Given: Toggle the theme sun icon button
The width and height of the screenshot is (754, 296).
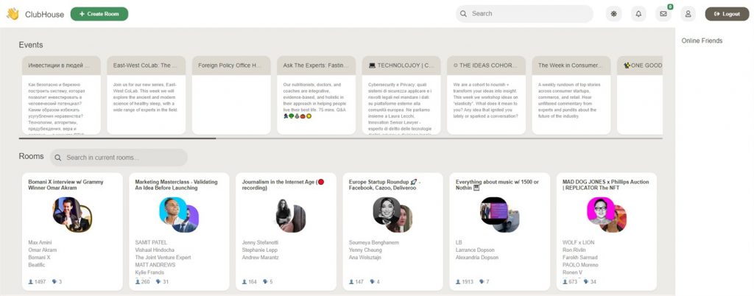Looking at the screenshot, I should 613,14.
